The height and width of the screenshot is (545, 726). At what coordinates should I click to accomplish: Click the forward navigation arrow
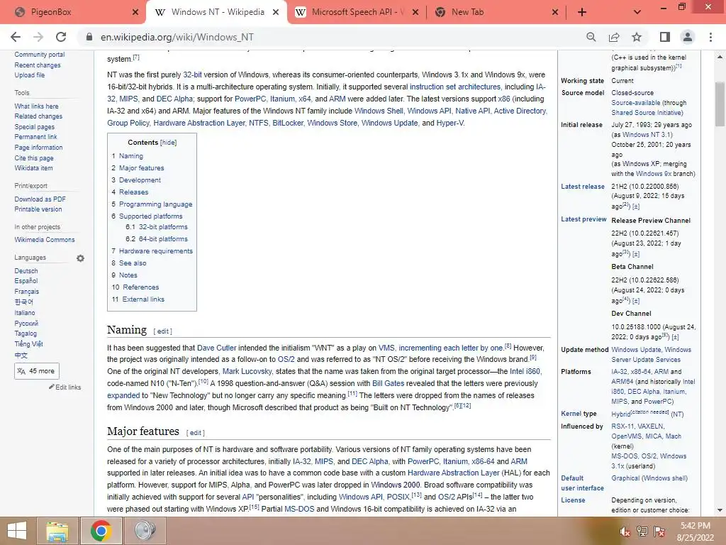[x=38, y=37]
